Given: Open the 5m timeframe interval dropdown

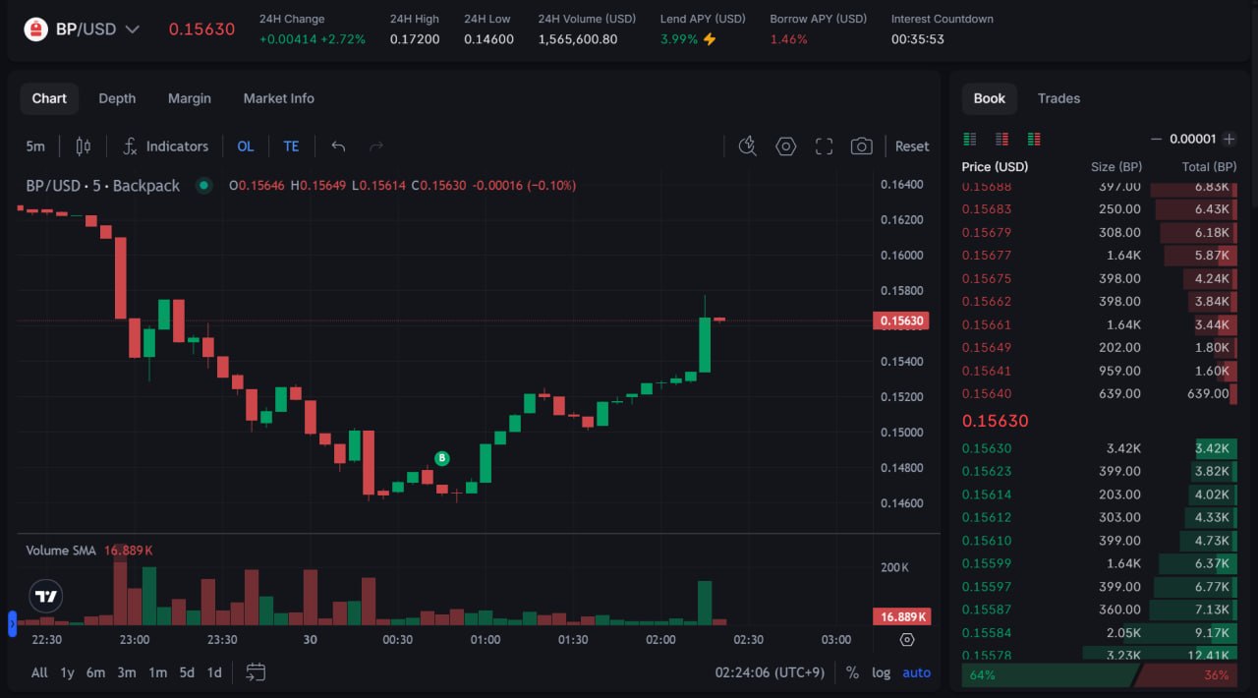Looking at the screenshot, I should tap(35, 146).
